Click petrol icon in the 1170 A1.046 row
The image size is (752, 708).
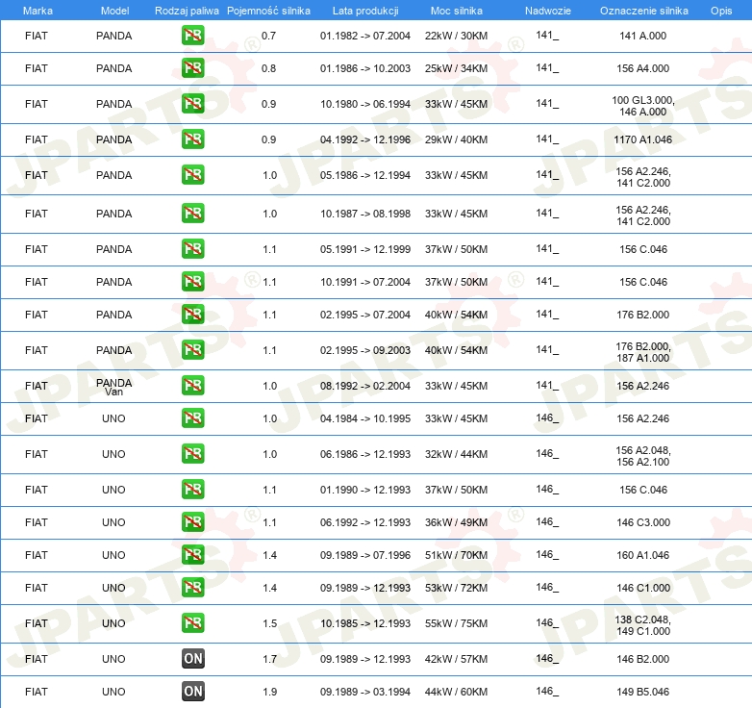click(x=192, y=139)
